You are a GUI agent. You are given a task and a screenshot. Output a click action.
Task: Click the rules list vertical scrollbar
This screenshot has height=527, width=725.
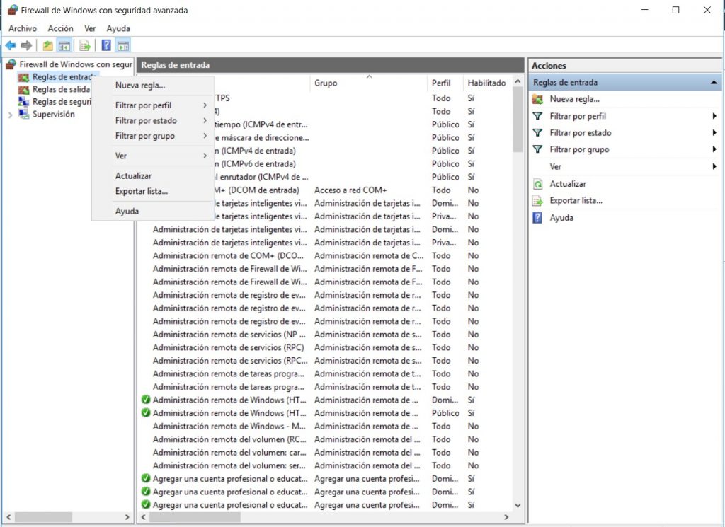click(x=518, y=283)
